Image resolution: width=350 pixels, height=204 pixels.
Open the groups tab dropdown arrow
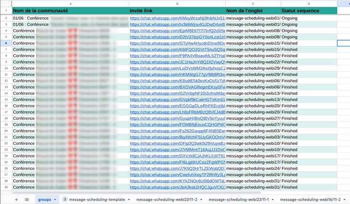tap(55, 199)
